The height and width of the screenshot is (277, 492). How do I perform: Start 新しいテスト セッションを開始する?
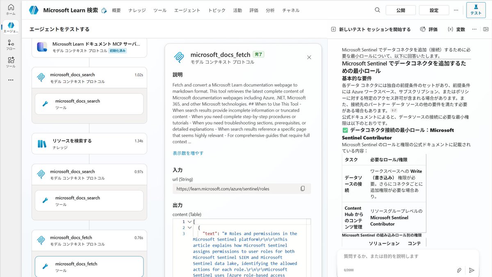371,30
